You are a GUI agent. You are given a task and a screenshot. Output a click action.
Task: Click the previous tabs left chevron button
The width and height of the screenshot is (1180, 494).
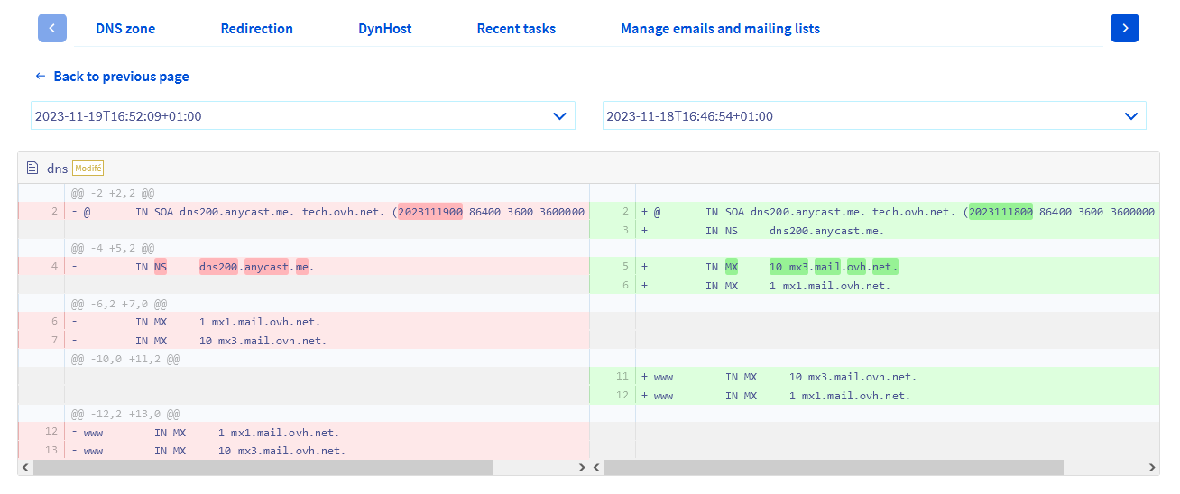pos(52,28)
